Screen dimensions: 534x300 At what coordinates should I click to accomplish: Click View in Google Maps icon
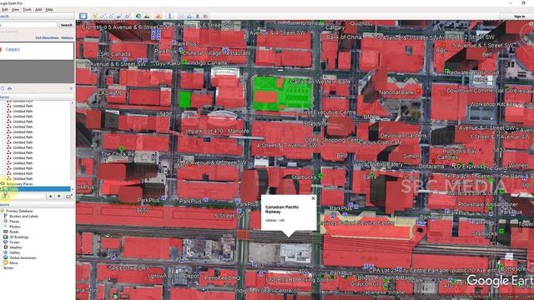click(205, 17)
